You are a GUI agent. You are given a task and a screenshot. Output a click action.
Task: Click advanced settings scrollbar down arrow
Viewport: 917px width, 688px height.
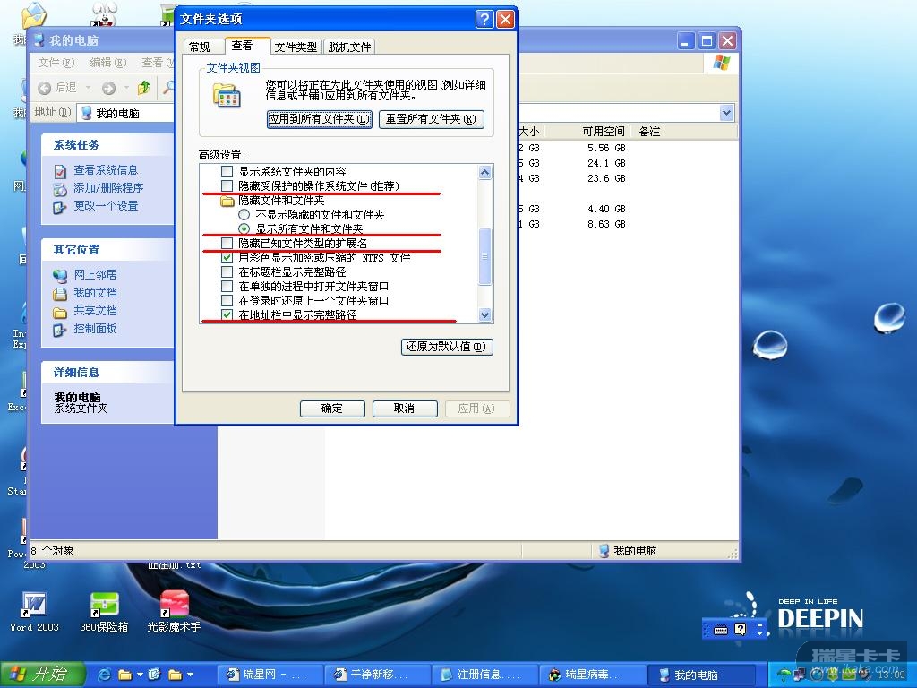point(484,314)
